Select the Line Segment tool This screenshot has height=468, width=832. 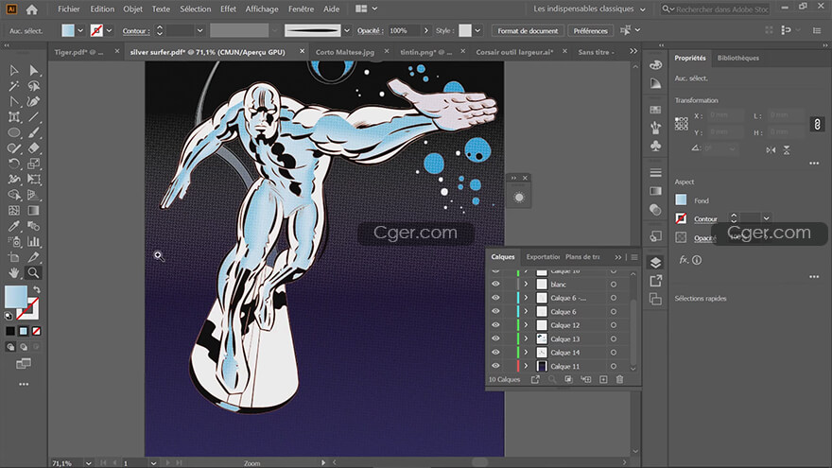point(33,116)
